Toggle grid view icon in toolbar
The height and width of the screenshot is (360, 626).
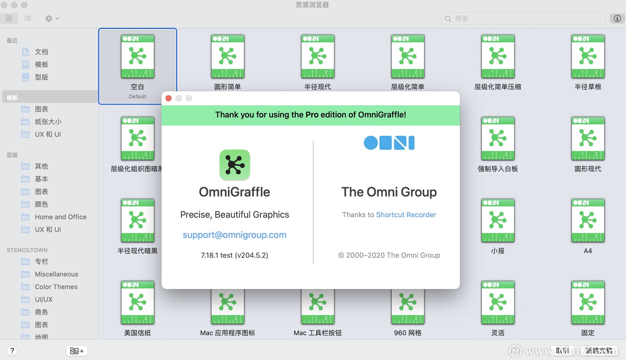(x=9, y=18)
